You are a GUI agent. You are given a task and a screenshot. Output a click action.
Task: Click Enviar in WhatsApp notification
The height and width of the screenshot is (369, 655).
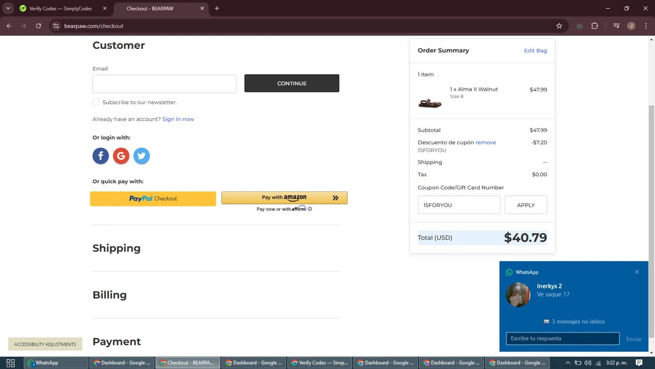(x=634, y=339)
